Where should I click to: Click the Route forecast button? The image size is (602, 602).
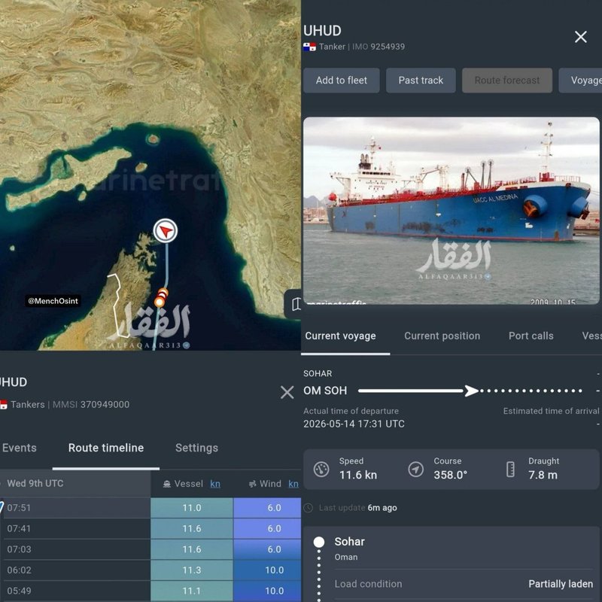[507, 81]
